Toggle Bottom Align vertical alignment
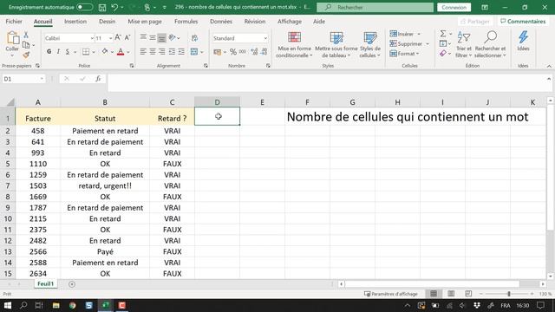Screen dimensions: 555x312 162,38
